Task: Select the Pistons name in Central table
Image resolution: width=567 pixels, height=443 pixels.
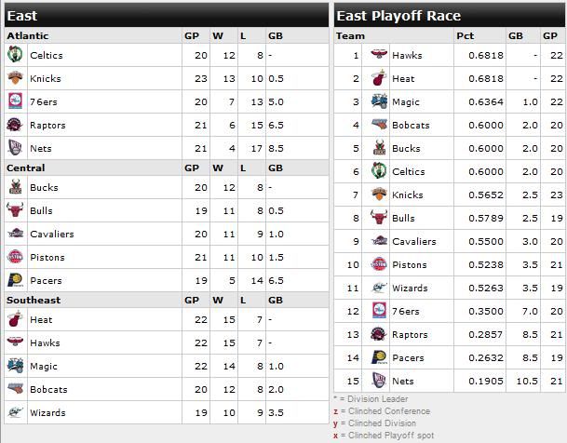Action: tap(47, 257)
